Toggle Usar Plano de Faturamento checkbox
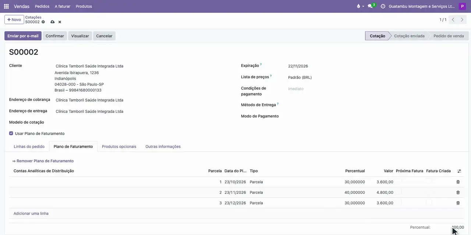Screen dimensions: 471x235 (x=11, y=133)
